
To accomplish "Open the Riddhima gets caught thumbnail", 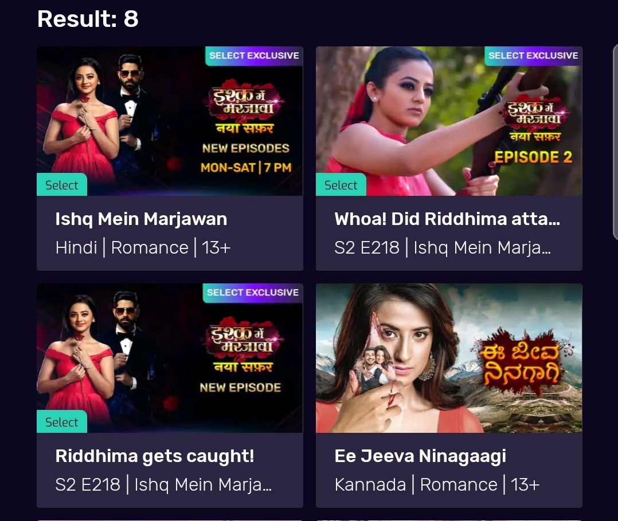I will pos(170,358).
